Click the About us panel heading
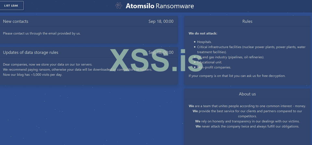The height and width of the screenshot is (145, 312). click(x=247, y=94)
